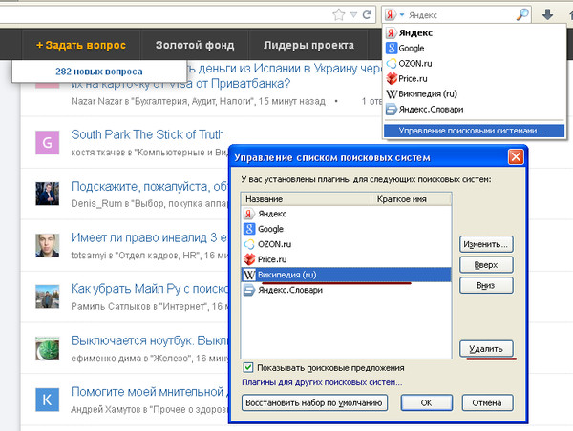The height and width of the screenshot is (431, 573).
Task: Choose Яндекс in search engine dropdown menu
Action: 475,33
